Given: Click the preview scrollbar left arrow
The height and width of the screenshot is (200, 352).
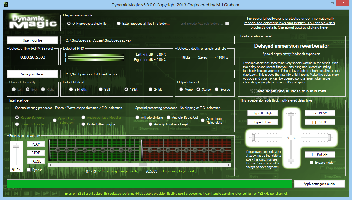Looking at the screenshot, I should click(51, 165).
